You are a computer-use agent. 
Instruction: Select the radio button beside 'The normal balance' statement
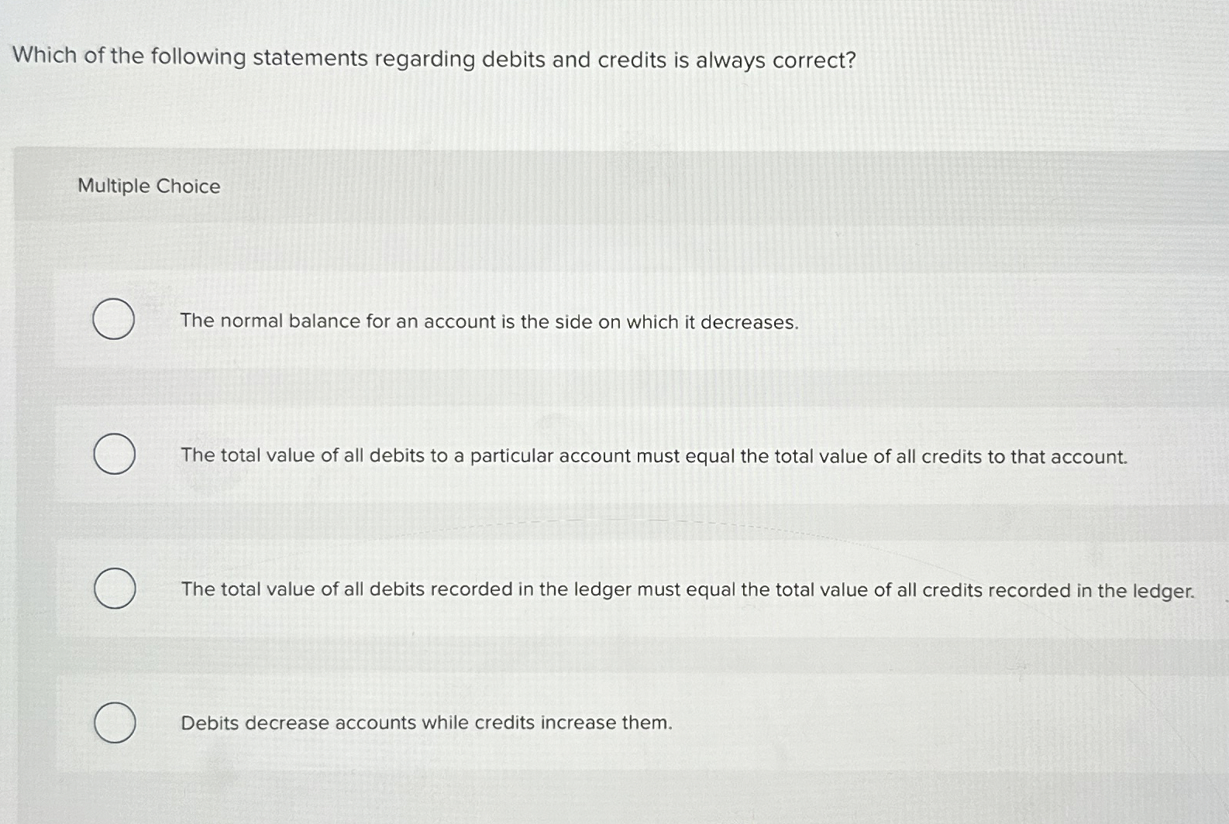(x=113, y=319)
